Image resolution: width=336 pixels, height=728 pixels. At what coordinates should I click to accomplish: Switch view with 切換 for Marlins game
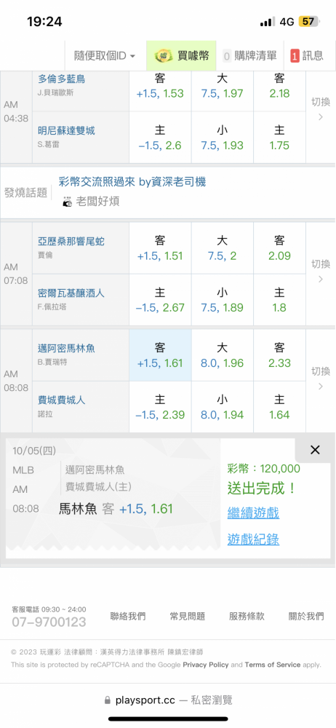321,380
